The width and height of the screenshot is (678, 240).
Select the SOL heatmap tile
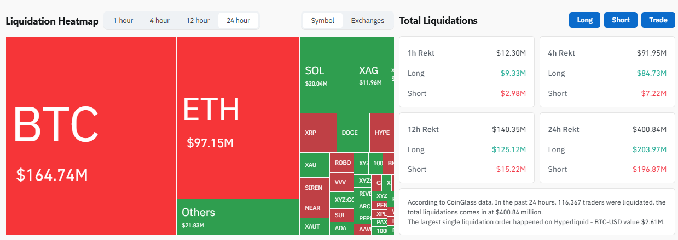click(326, 75)
